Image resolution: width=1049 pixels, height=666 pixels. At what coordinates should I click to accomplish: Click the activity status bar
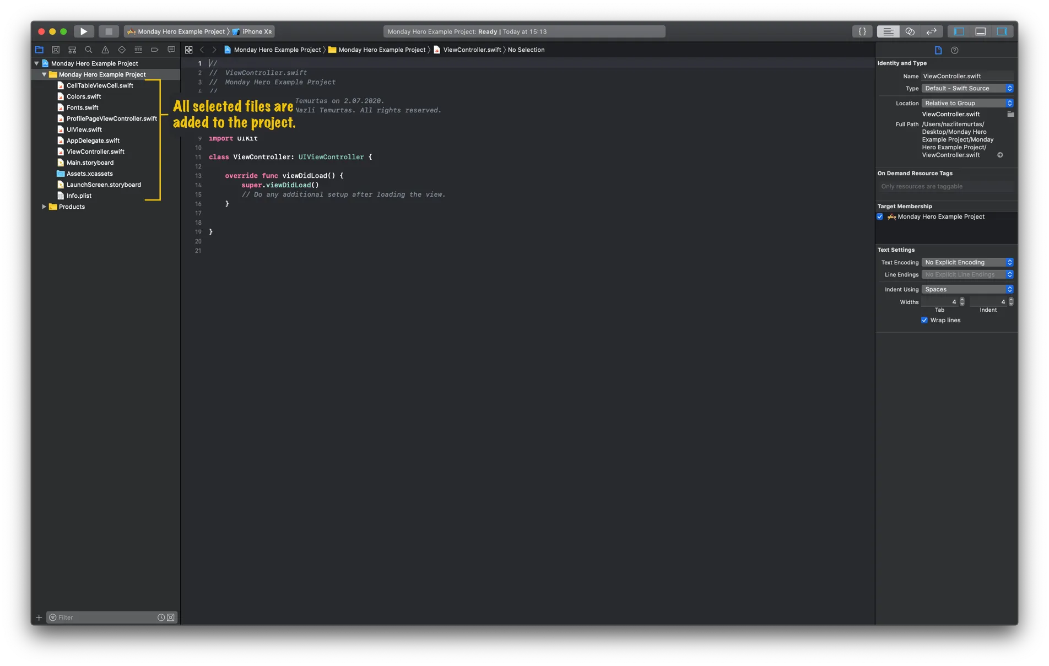point(524,31)
